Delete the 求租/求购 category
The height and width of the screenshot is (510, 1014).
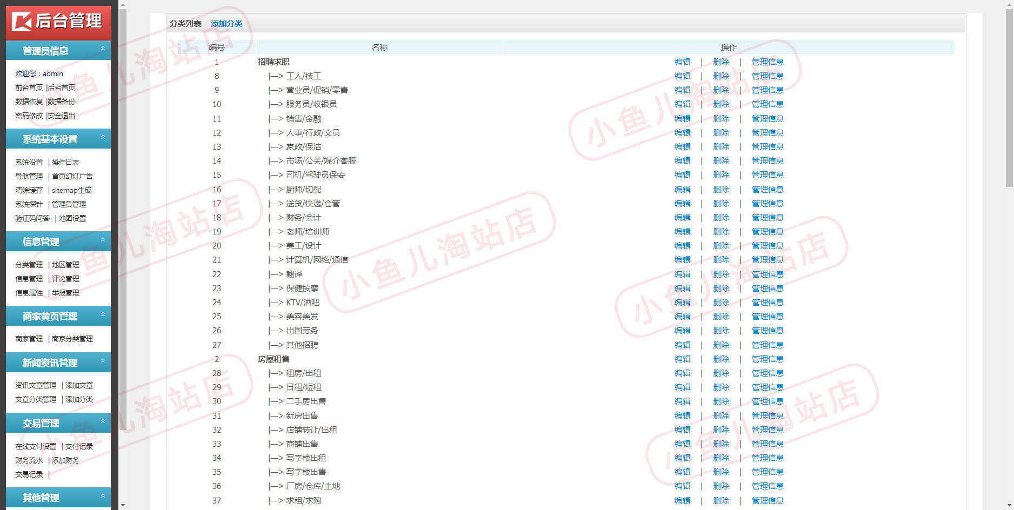[721, 501]
